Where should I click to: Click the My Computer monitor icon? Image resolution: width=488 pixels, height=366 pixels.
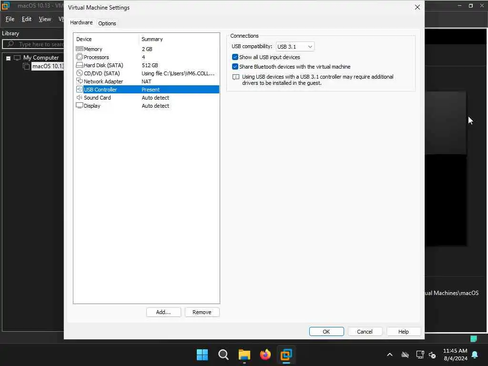(x=17, y=58)
